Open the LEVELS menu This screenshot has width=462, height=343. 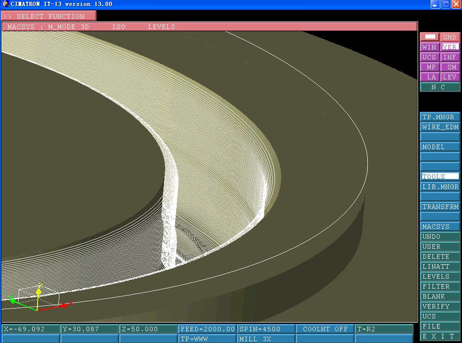(440, 276)
